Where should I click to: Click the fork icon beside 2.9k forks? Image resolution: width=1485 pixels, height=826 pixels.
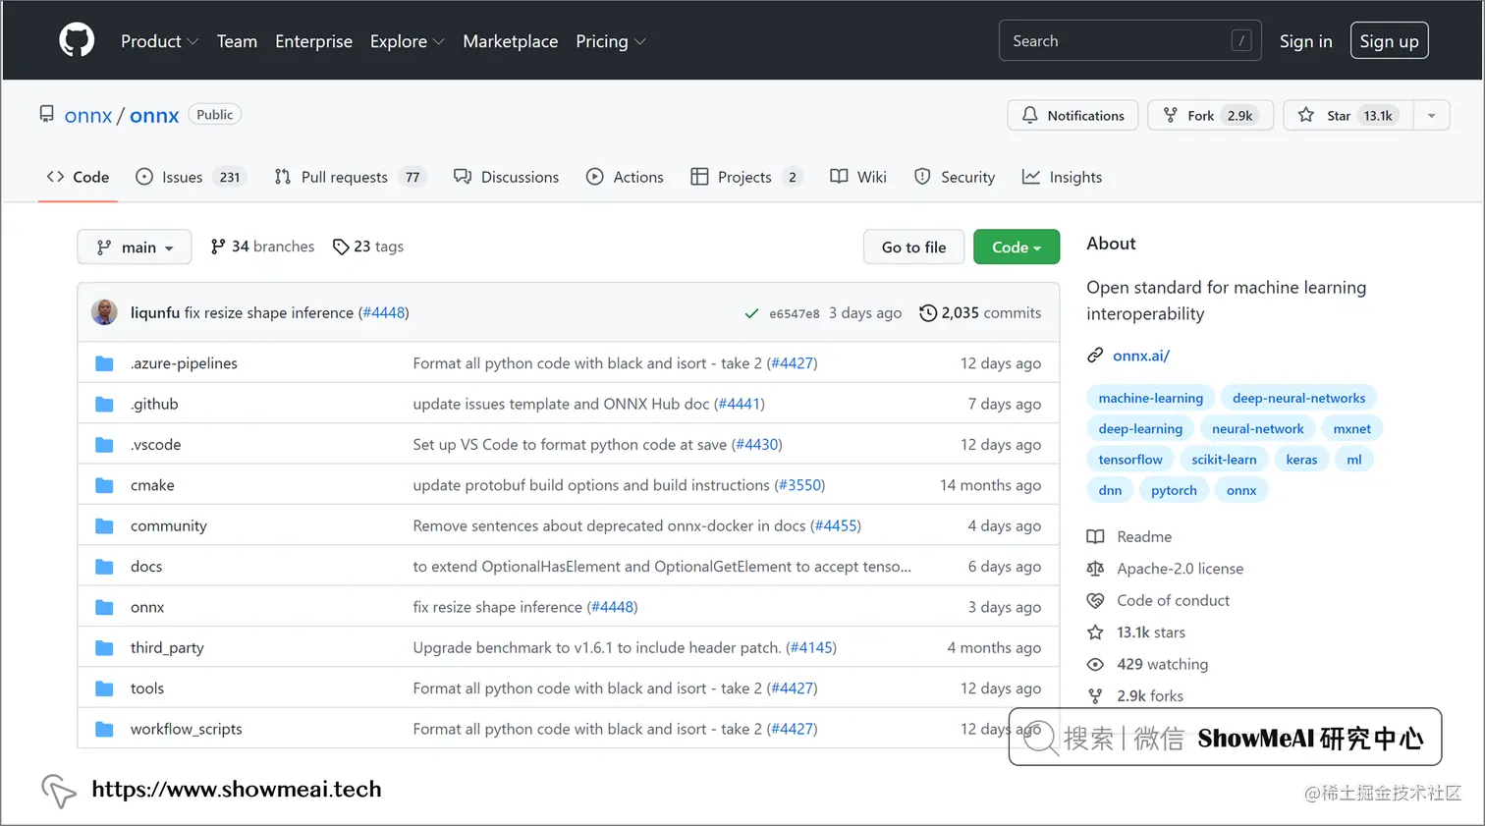click(x=1095, y=695)
